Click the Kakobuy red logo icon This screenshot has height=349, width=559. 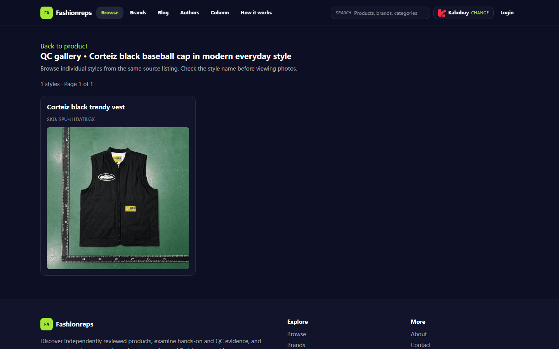click(x=442, y=13)
